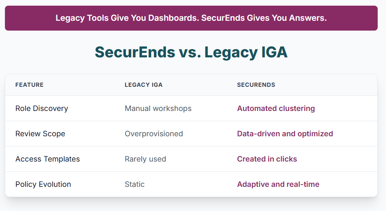
Task: Click the Automated clustering text
Action: tap(276, 108)
